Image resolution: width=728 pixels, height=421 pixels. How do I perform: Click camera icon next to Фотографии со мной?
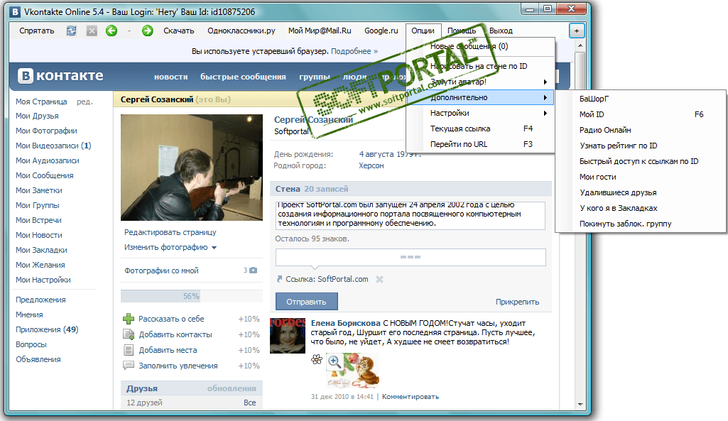253,270
